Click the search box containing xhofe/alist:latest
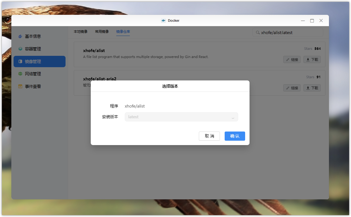This screenshot has height=217, width=351. [x=288, y=32]
